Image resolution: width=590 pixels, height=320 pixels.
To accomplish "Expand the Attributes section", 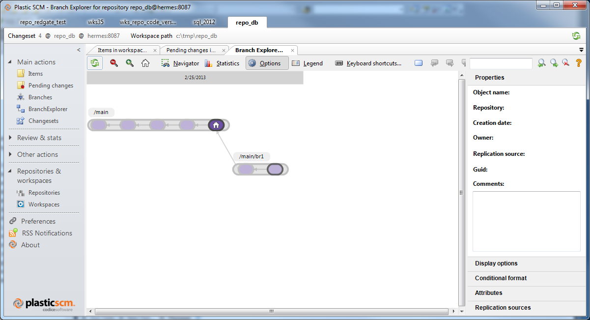I will coord(526,293).
